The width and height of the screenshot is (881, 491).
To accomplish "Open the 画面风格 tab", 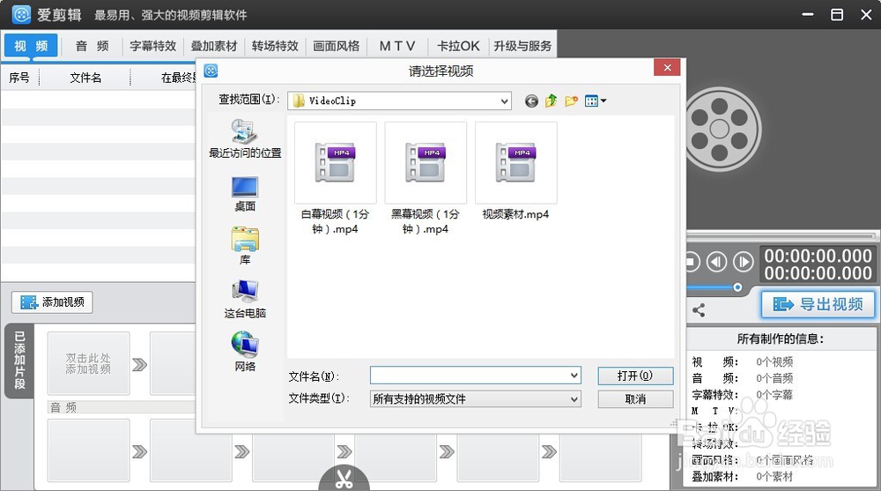I will 336,46.
